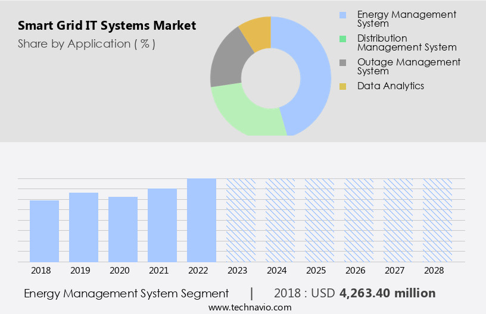Click the 2018 bar in the chart

tap(44, 231)
